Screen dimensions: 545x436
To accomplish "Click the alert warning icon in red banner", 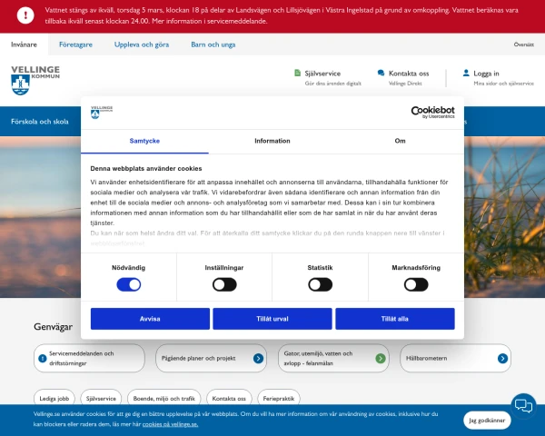I will 24,15.
